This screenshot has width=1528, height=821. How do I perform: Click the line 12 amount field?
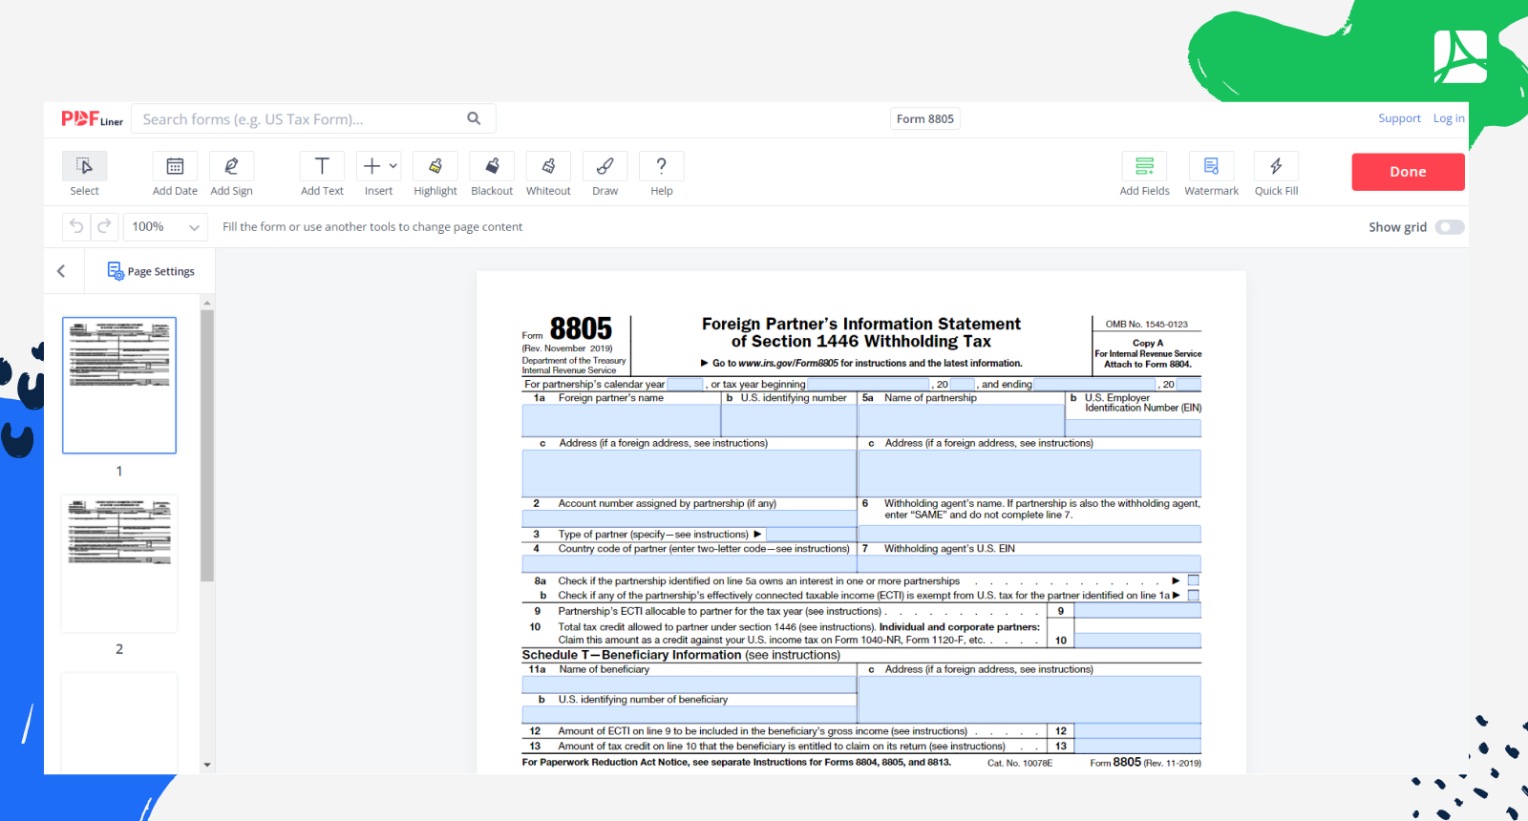tap(1137, 731)
